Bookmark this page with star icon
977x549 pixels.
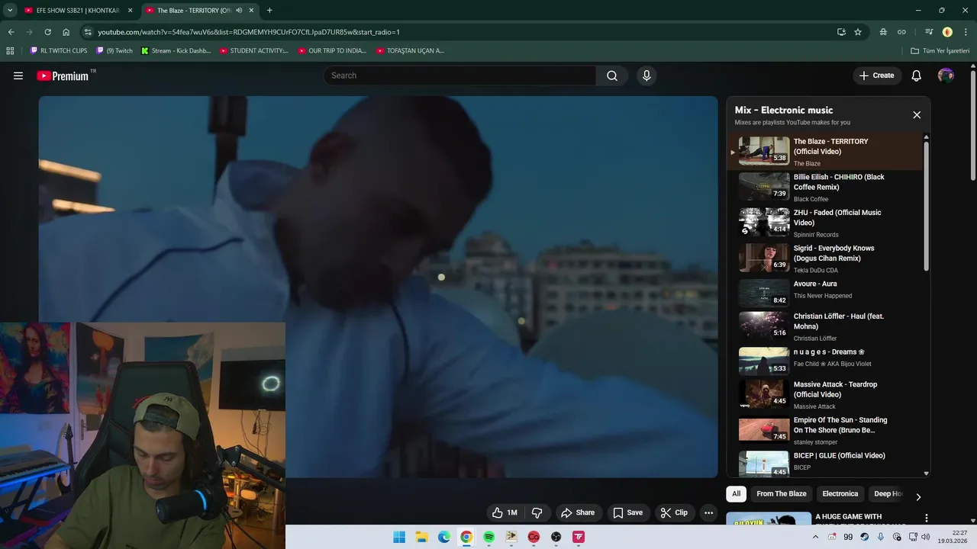point(858,32)
